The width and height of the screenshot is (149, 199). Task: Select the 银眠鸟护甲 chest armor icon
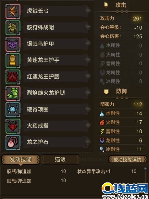(x=13, y=44)
